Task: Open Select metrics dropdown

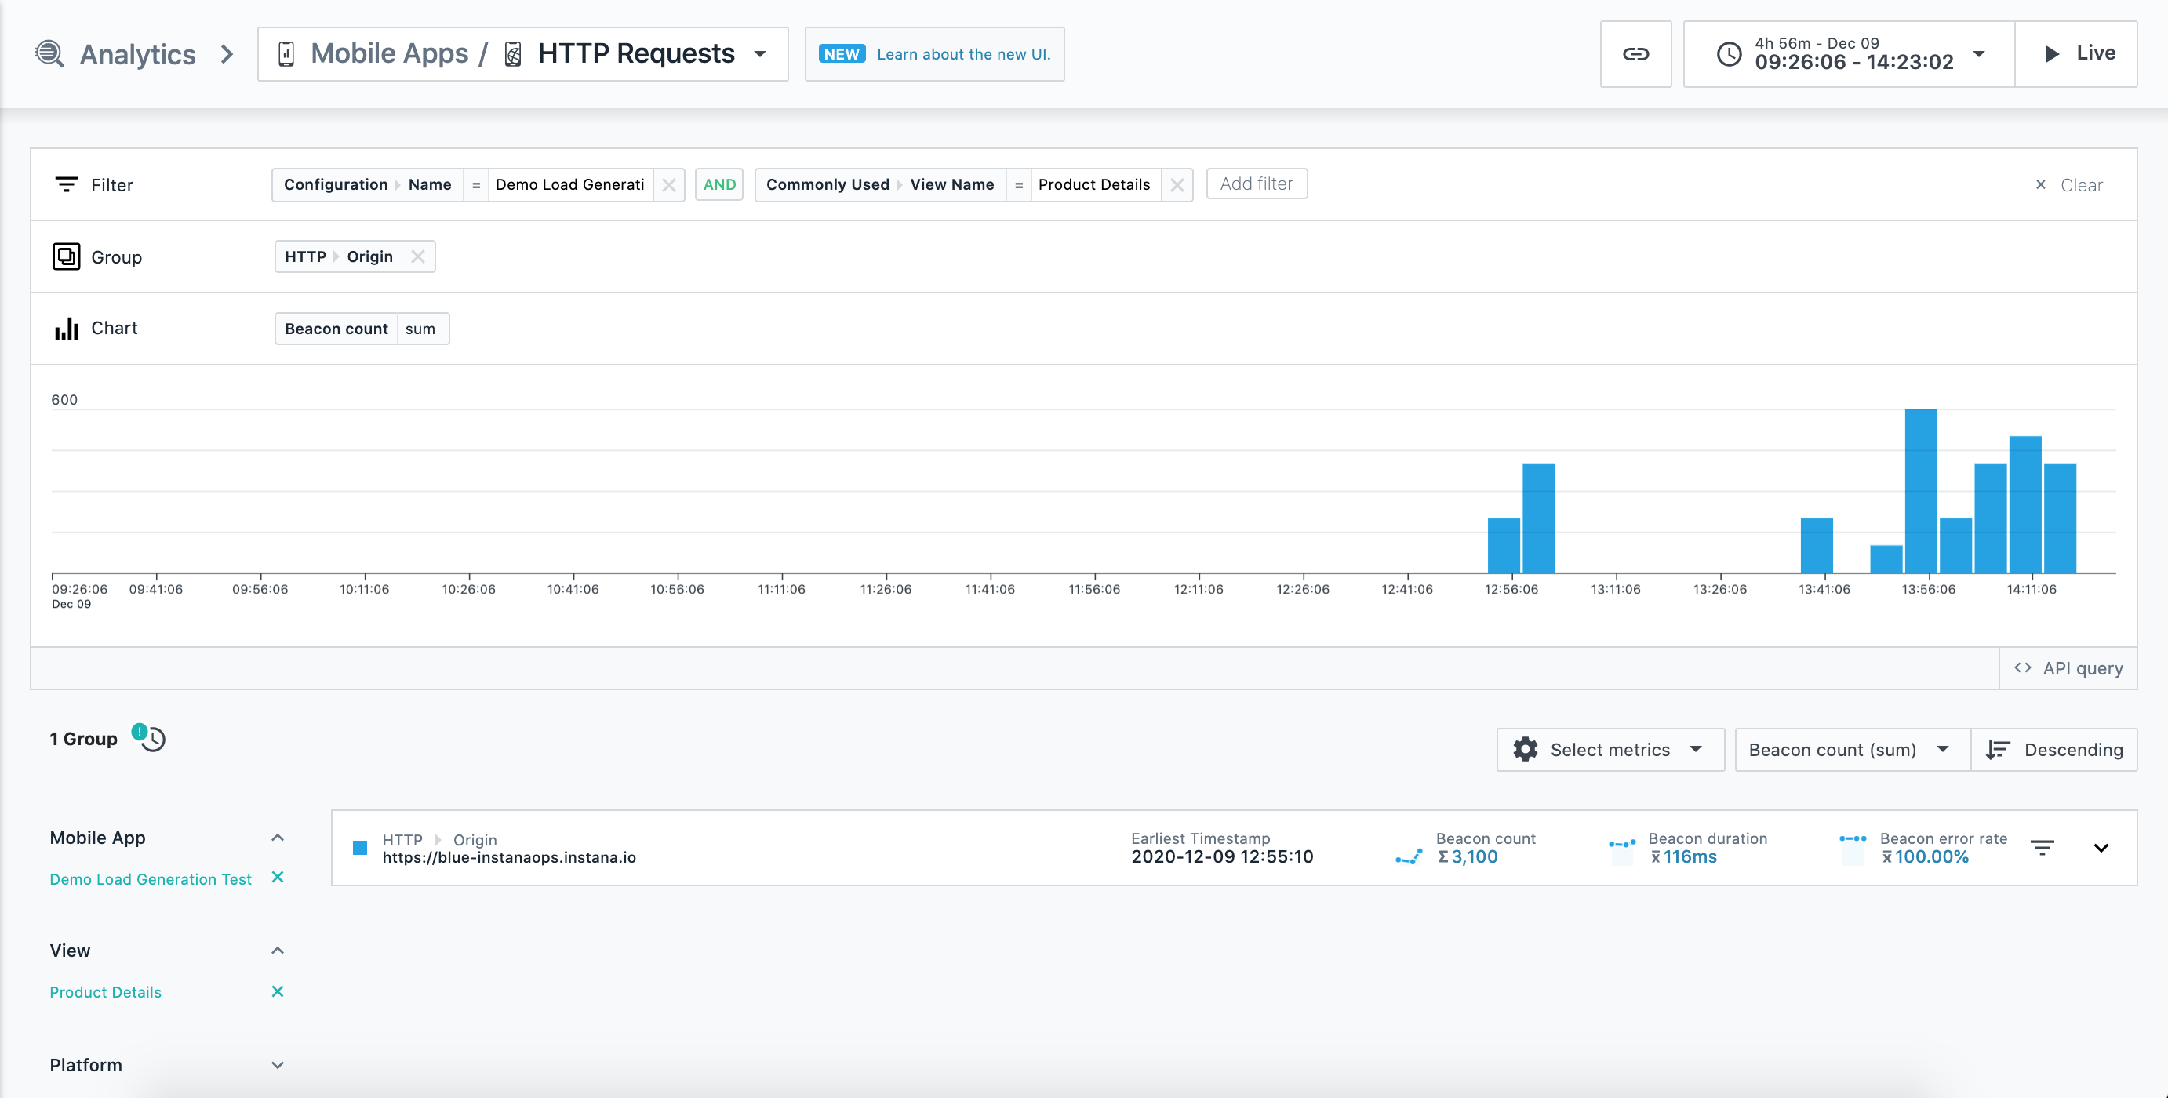Action: click(1610, 750)
